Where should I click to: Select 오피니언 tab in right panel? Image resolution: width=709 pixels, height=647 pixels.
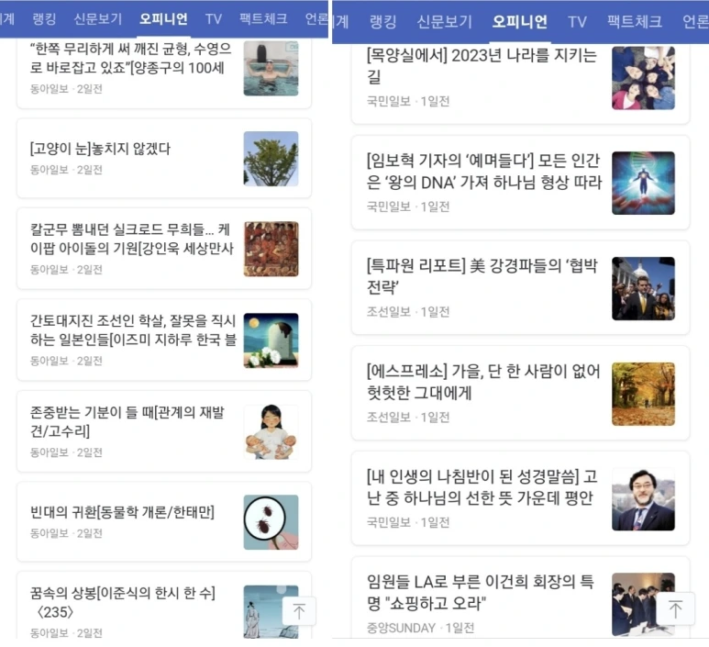click(x=519, y=22)
